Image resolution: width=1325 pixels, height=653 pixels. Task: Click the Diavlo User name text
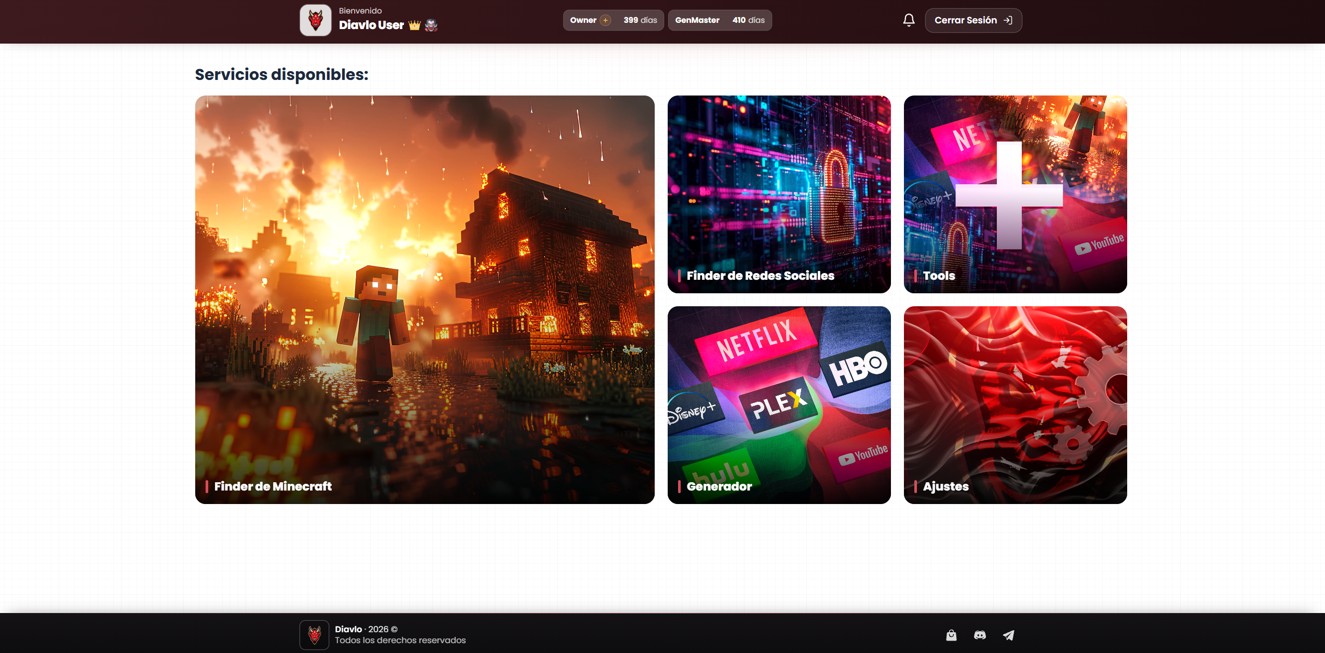click(371, 25)
